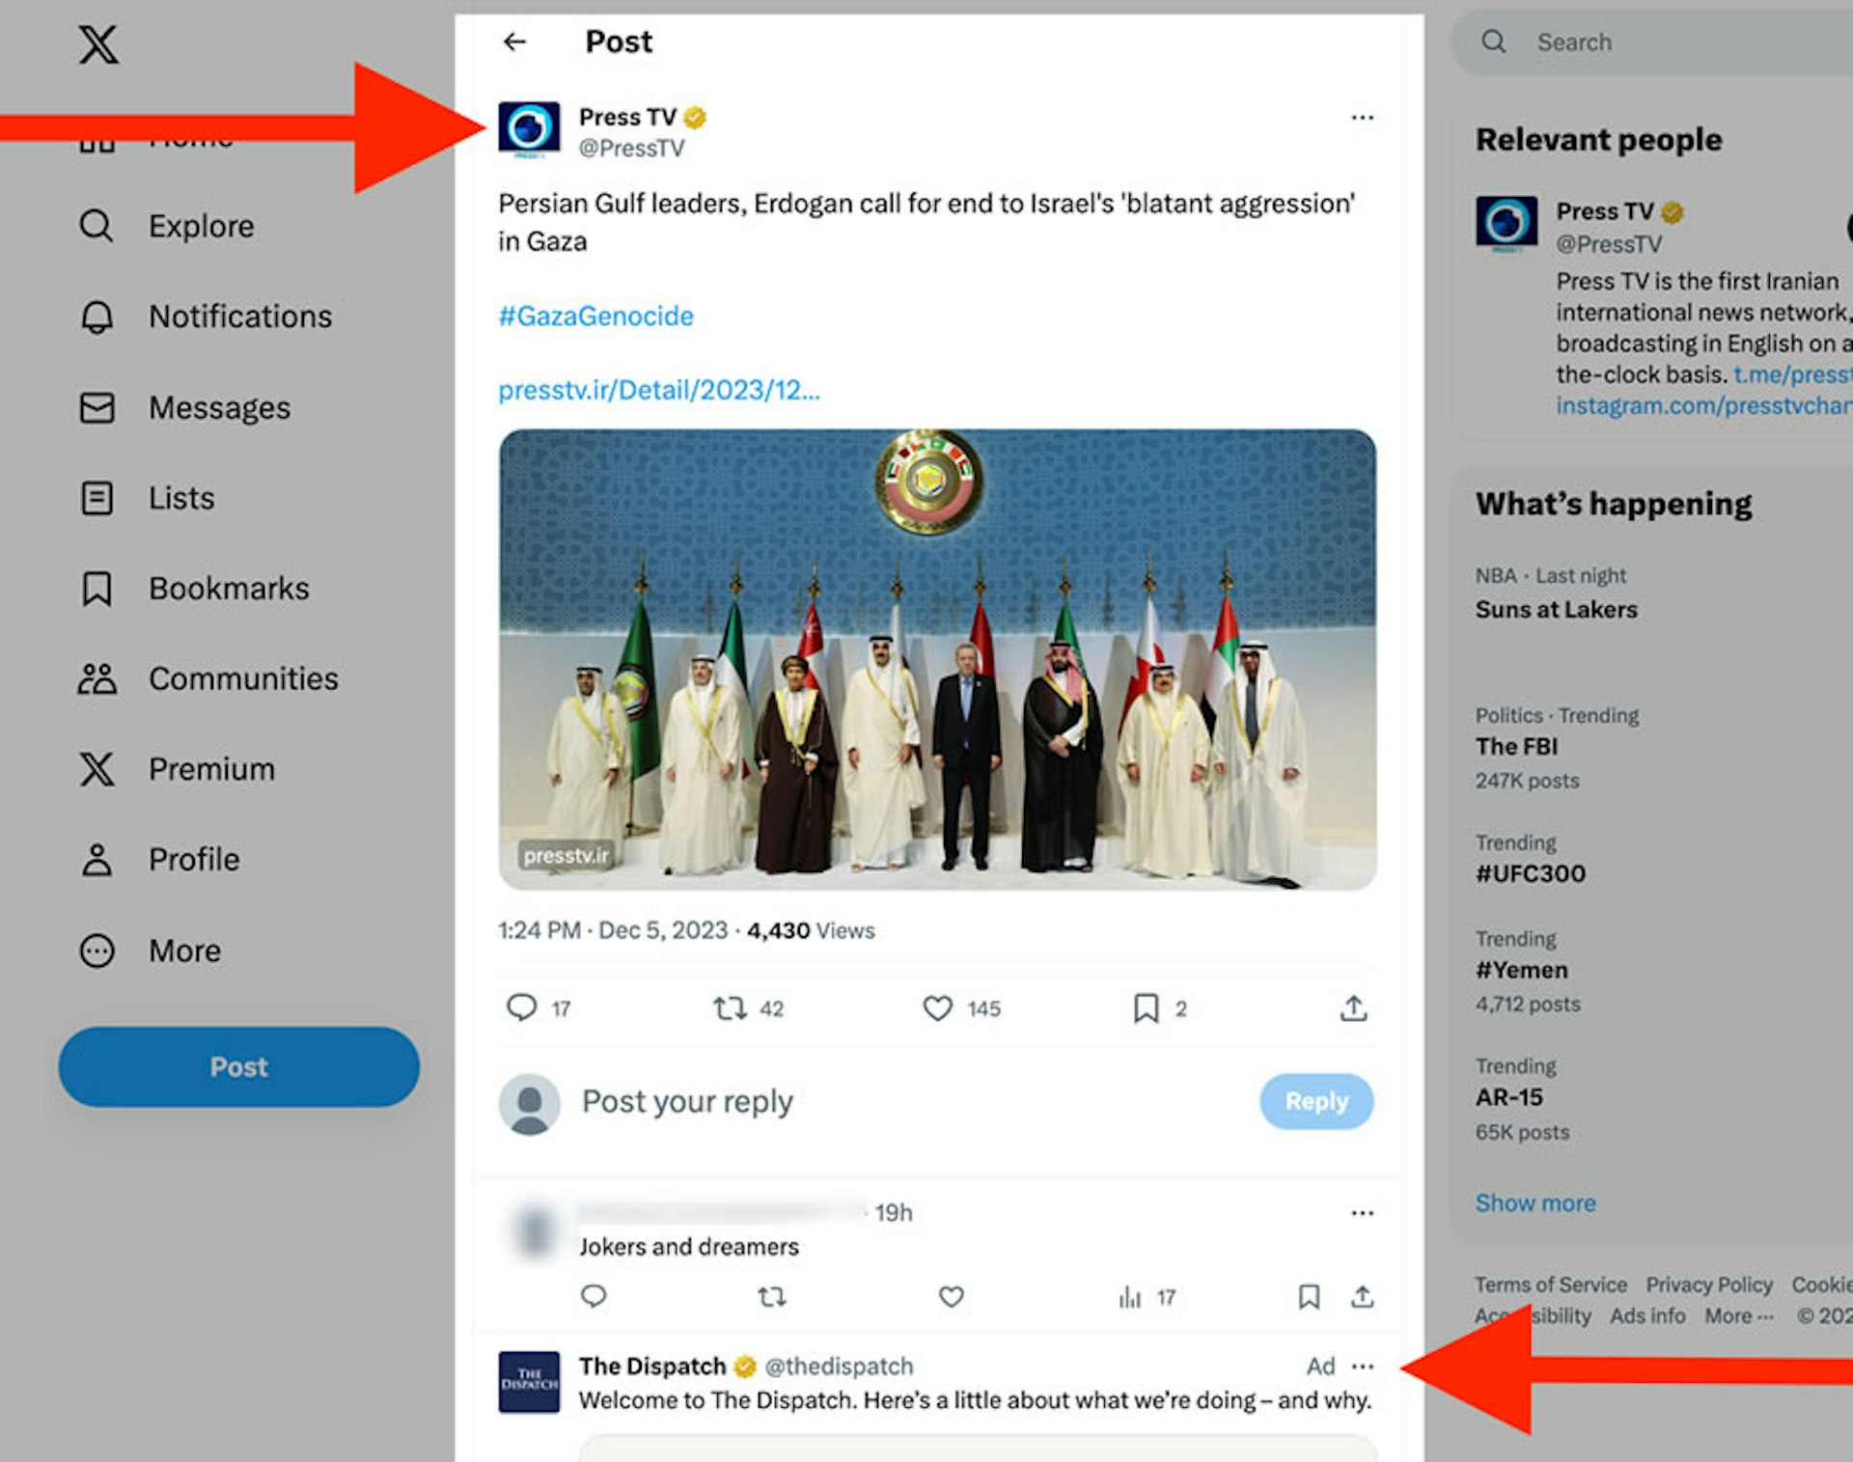Open Suns at Lakers trend
This screenshot has height=1462, width=1853.
(x=1556, y=610)
